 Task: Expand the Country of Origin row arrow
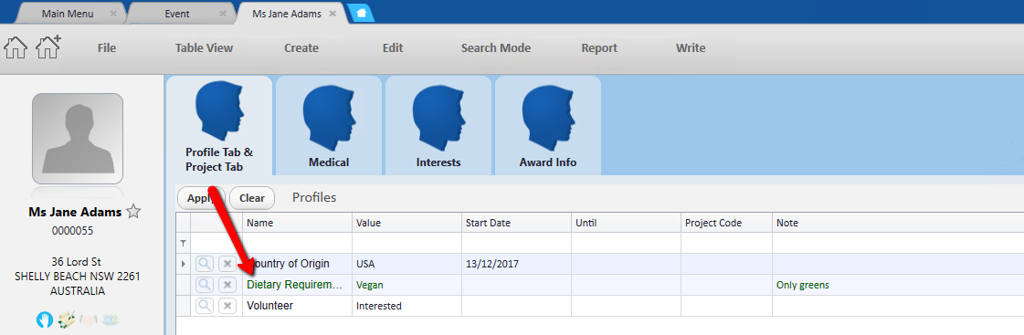[183, 264]
